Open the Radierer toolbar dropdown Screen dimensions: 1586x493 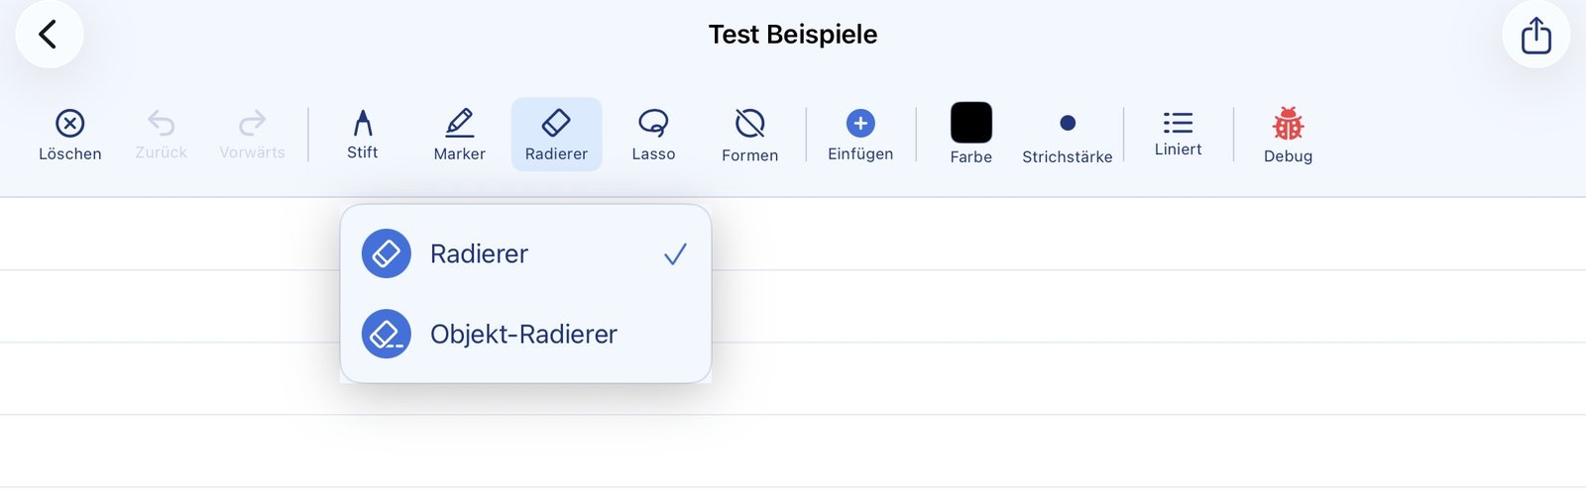(x=556, y=134)
